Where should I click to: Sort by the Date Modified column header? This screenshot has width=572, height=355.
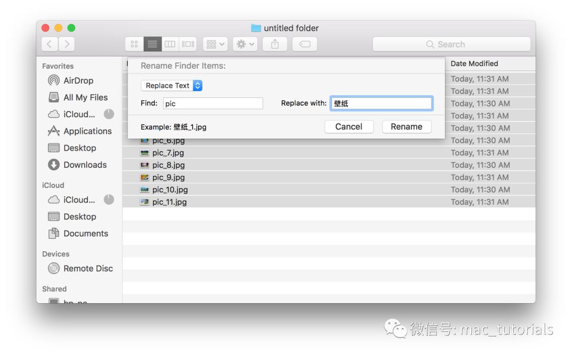pos(474,63)
